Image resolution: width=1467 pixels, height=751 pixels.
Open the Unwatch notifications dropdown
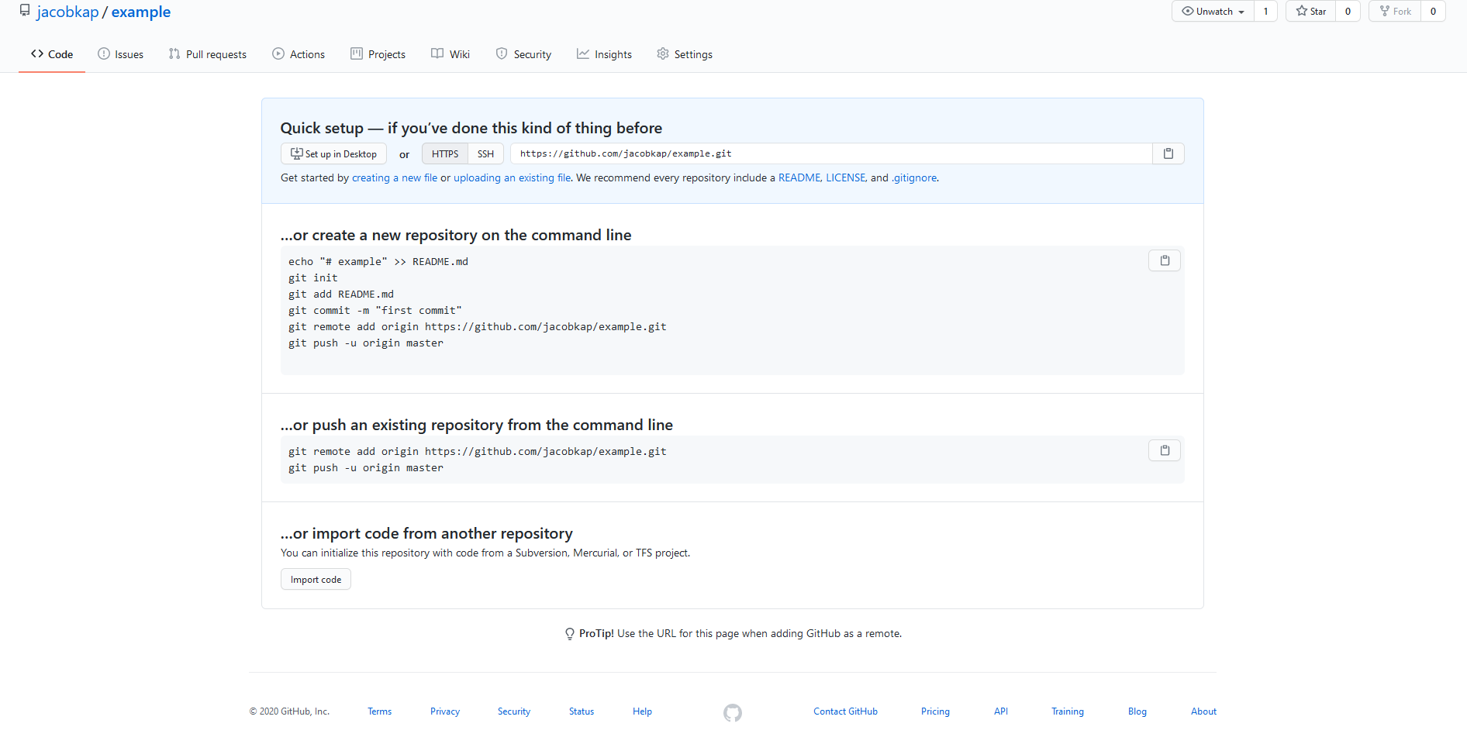[1213, 11]
